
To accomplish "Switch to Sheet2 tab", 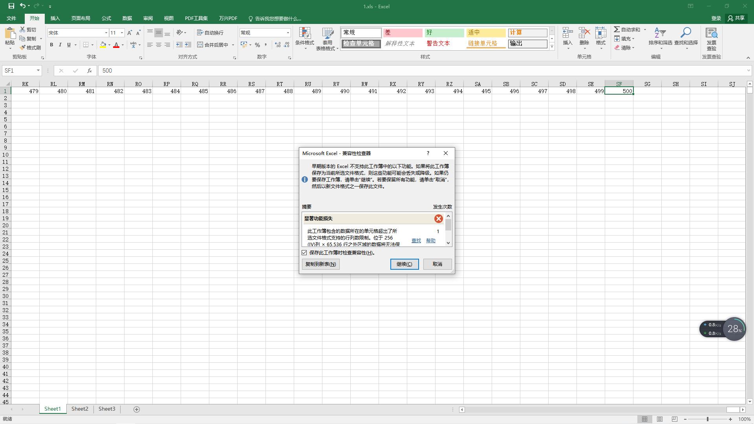I will [80, 409].
